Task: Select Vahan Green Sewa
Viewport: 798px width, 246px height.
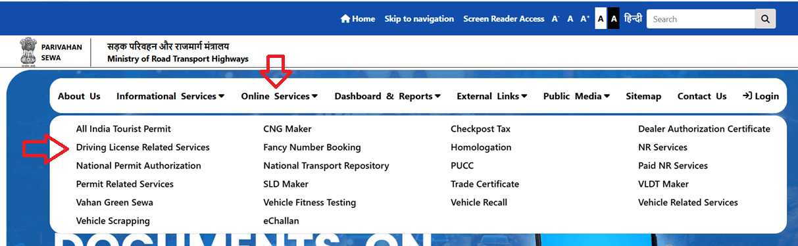Action: [114, 203]
